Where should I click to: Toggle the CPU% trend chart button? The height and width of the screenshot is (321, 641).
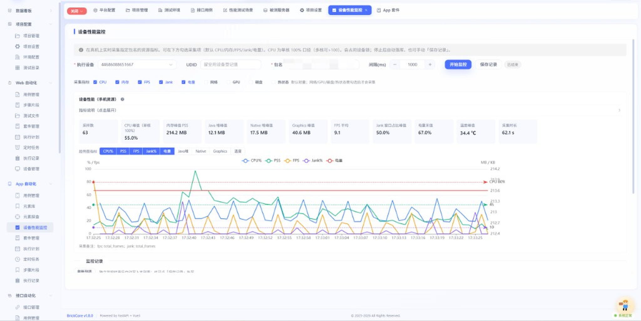(108, 151)
